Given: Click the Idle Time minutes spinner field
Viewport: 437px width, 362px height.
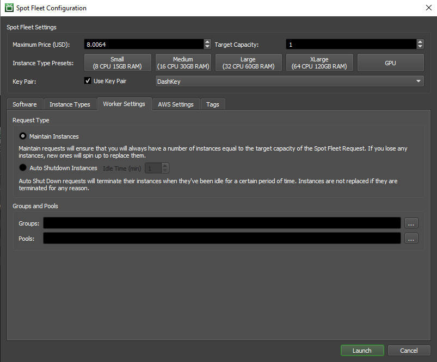Looking at the screenshot, I should tap(153, 168).
